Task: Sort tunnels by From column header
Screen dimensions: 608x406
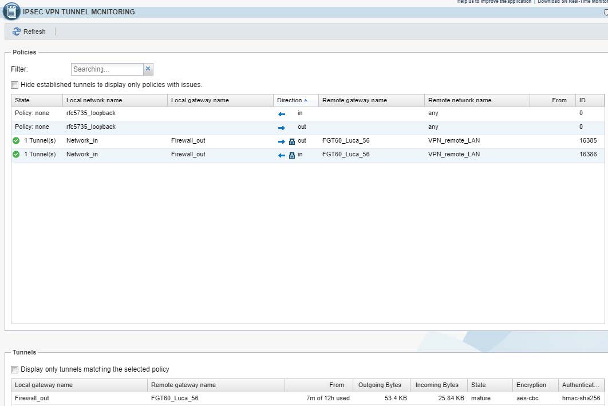Action: click(319, 385)
